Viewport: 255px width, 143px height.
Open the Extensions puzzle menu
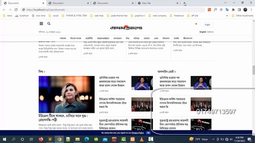(x=233, y=10)
